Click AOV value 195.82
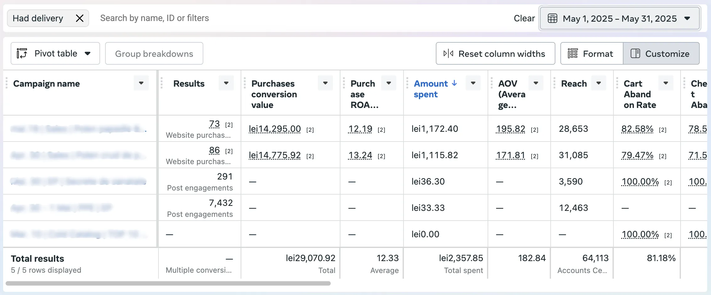The image size is (711, 295). [x=511, y=129]
